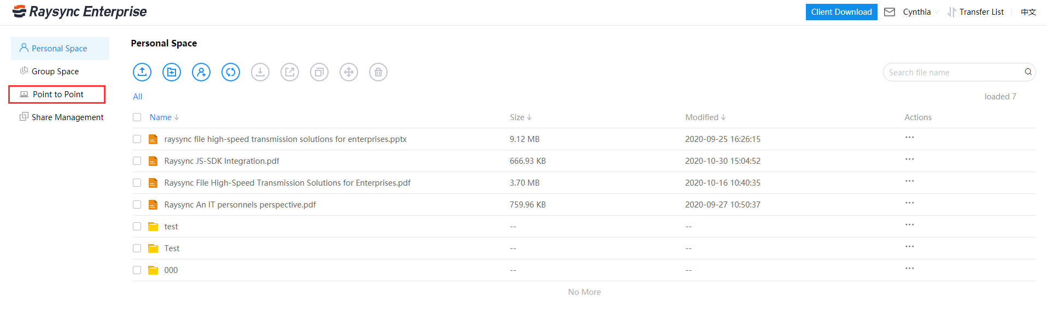Open actions dots for 000 folder
This screenshot has height=326, width=1047.
click(x=909, y=269)
